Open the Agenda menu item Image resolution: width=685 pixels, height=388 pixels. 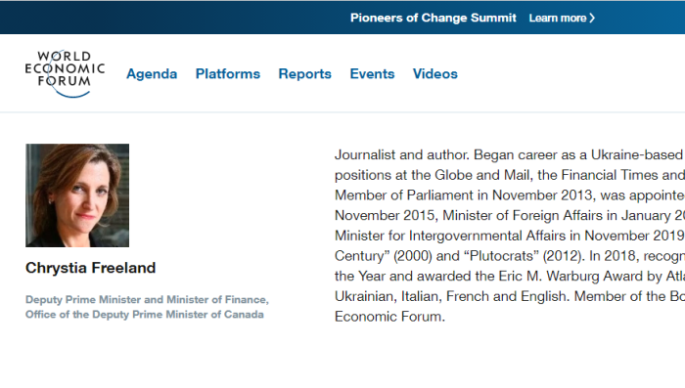152,73
